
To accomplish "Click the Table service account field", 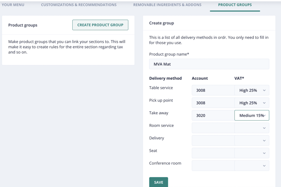I will click(x=213, y=90).
